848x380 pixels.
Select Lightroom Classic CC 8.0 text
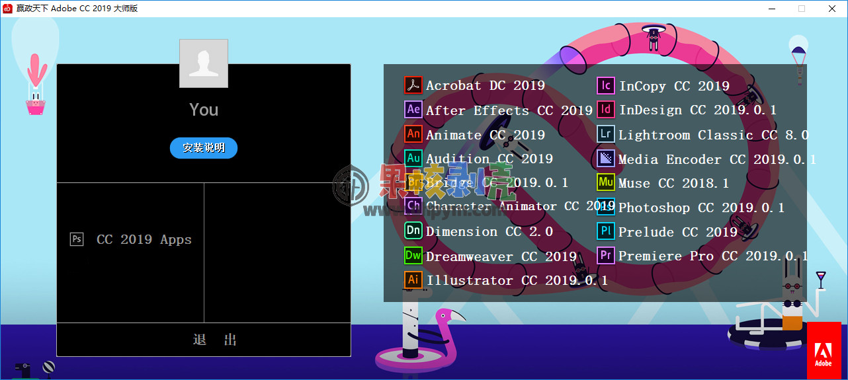714,135
